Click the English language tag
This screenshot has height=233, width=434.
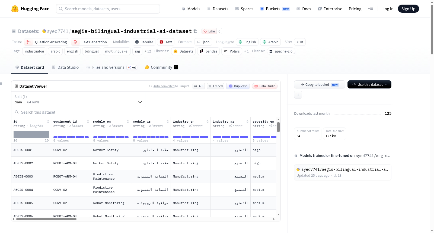247,42
